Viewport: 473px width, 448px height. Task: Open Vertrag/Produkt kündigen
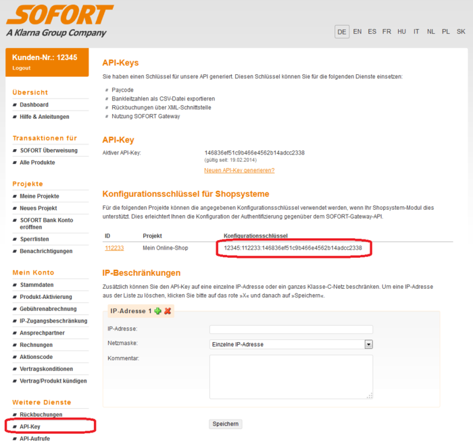(53, 381)
